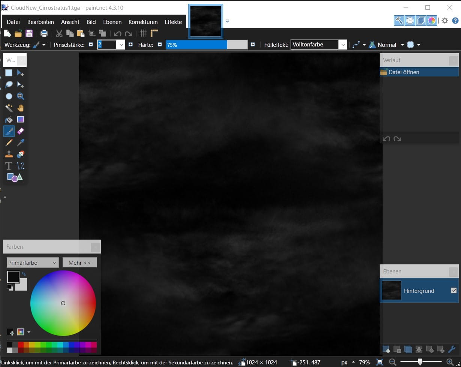The height and width of the screenshot is (367, 461).
Task: Add a new layer in Ebenen panel
Action: [386, 350]
